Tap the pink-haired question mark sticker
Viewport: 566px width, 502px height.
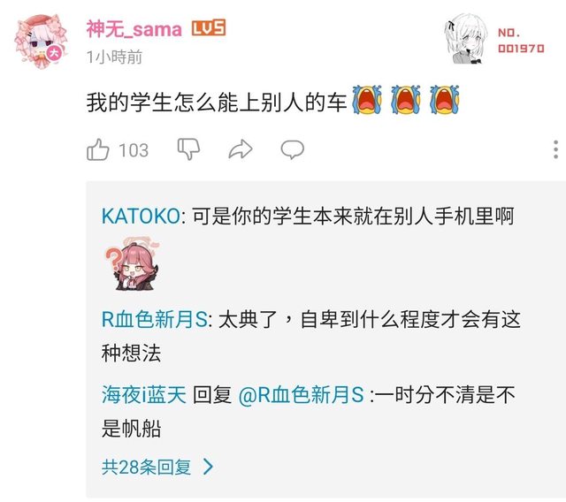tap(132, 264)
